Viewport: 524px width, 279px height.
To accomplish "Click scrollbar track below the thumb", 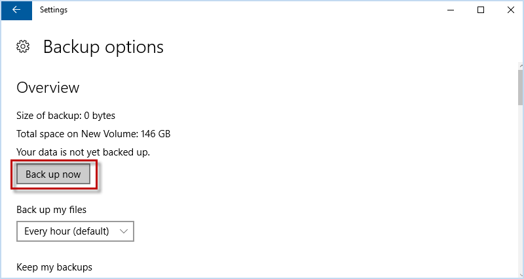I will coord(520,190).
